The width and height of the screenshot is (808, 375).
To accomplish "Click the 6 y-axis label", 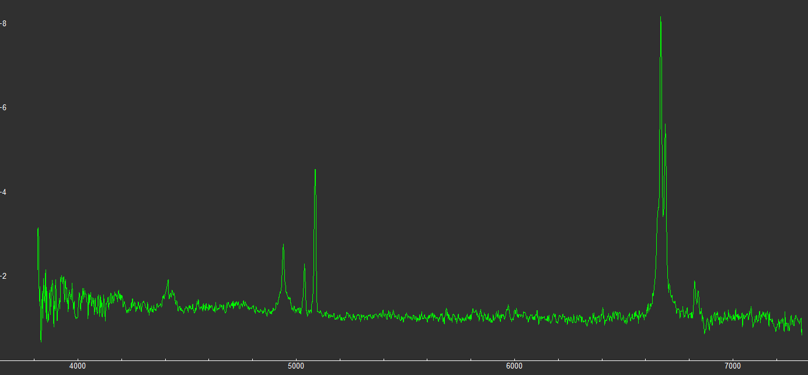I will click(x=4, y=108).
